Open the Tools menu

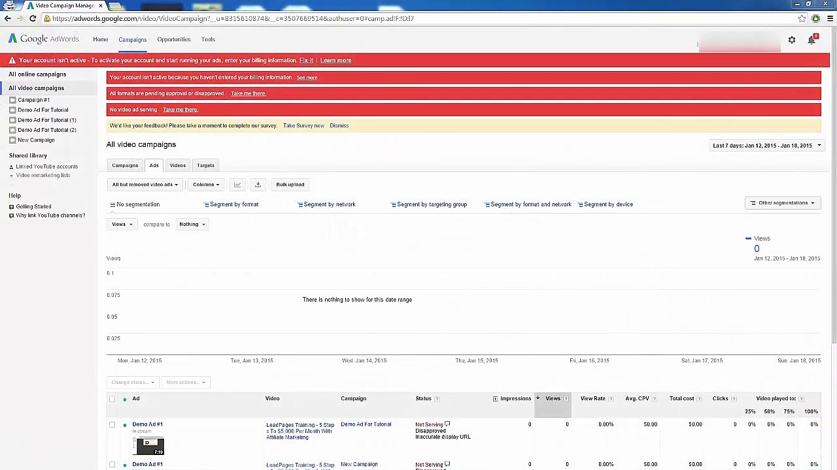[x=208, y=39]
